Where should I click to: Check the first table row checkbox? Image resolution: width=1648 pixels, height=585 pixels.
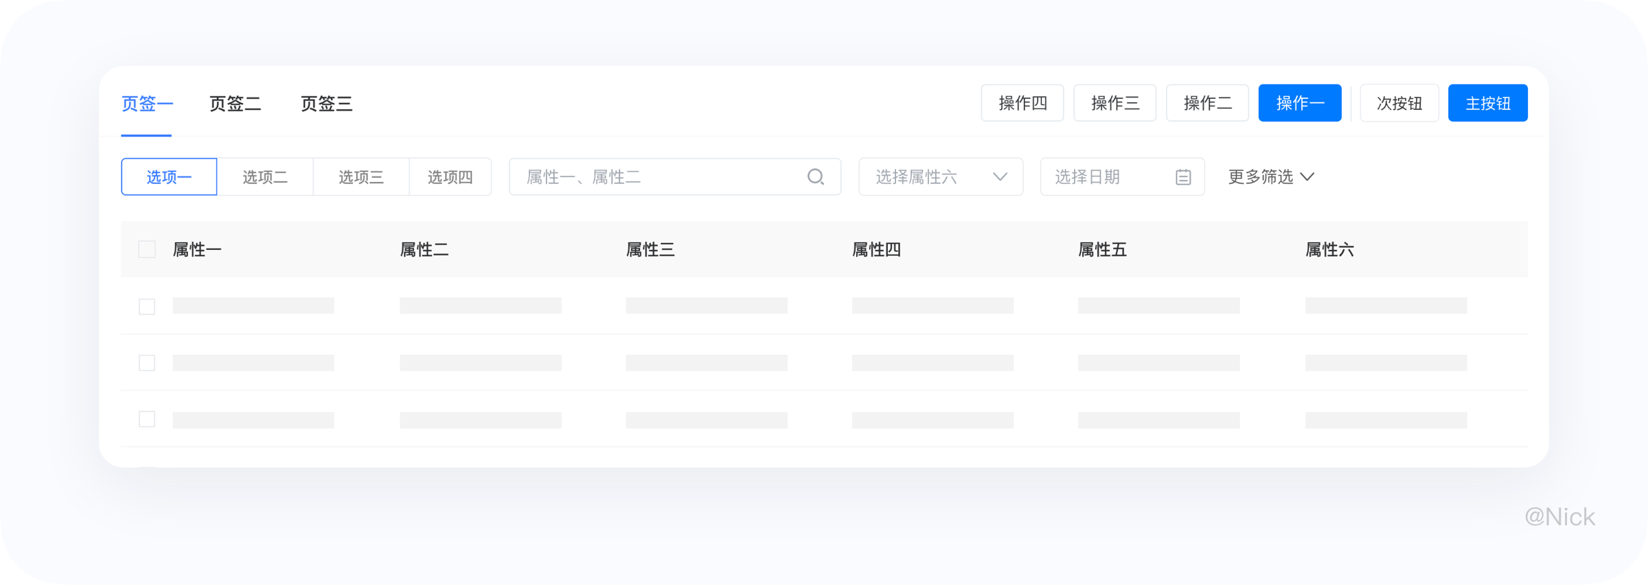pos(147,306)
